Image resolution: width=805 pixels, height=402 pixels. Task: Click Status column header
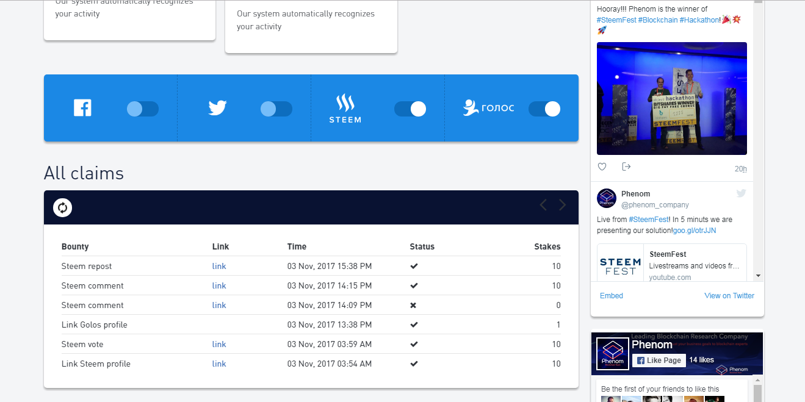[422, 246]
